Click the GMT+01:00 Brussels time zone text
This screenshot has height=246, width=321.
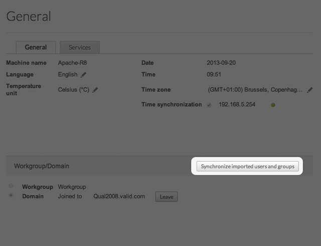(x=255, y=90)
